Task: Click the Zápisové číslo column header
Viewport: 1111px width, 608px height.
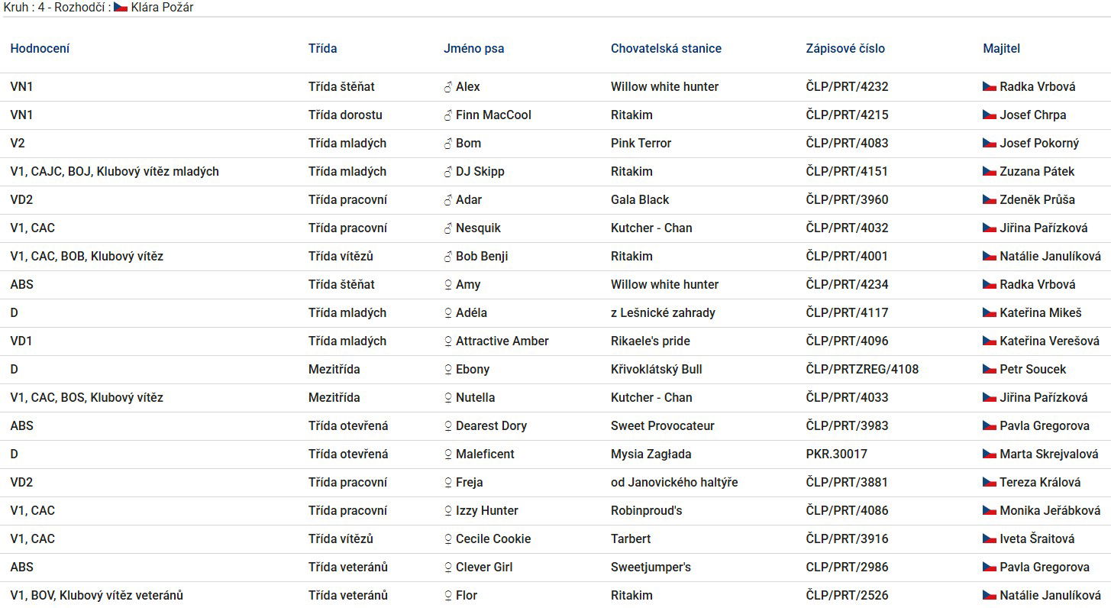Action: pyautogui.click(x=845, y=49)
